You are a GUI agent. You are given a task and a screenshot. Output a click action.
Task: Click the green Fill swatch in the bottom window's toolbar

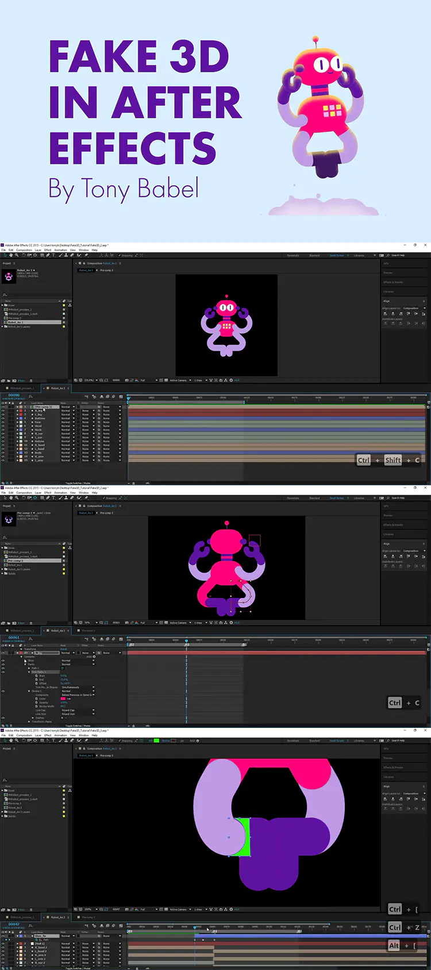point(156,741)
